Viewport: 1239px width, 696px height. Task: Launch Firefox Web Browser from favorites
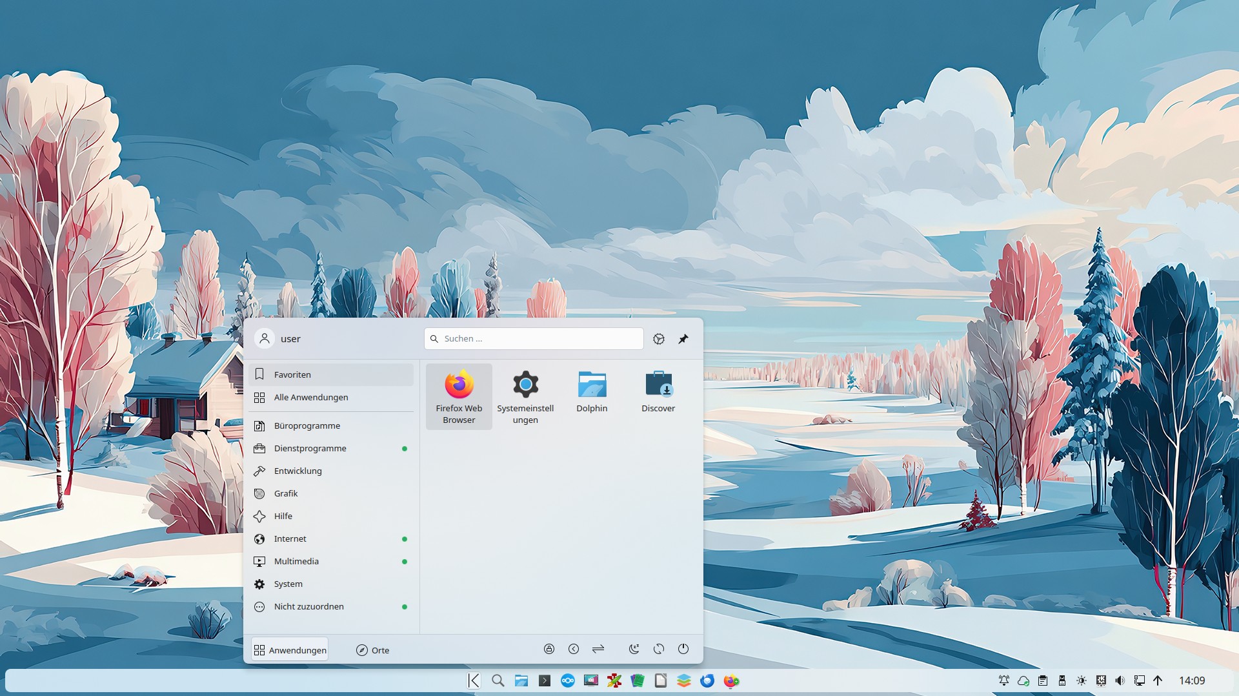(459, 395)
